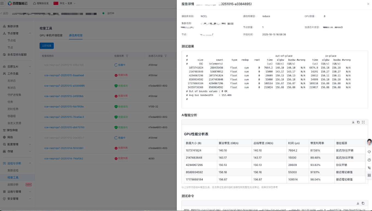
Task: Expand the 网络 sidebar section
Action: pyautogui.click(x=30, y=137)
